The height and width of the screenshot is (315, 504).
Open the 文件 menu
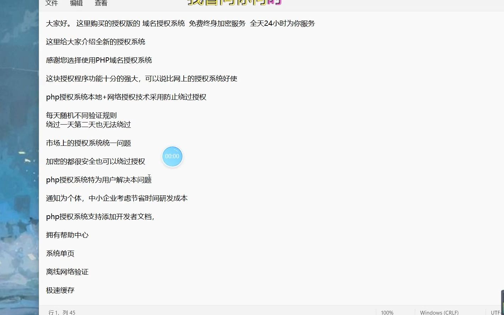click(51, 4)
